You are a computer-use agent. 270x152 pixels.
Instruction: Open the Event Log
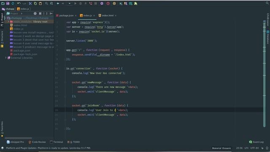(x=256, y=142)
